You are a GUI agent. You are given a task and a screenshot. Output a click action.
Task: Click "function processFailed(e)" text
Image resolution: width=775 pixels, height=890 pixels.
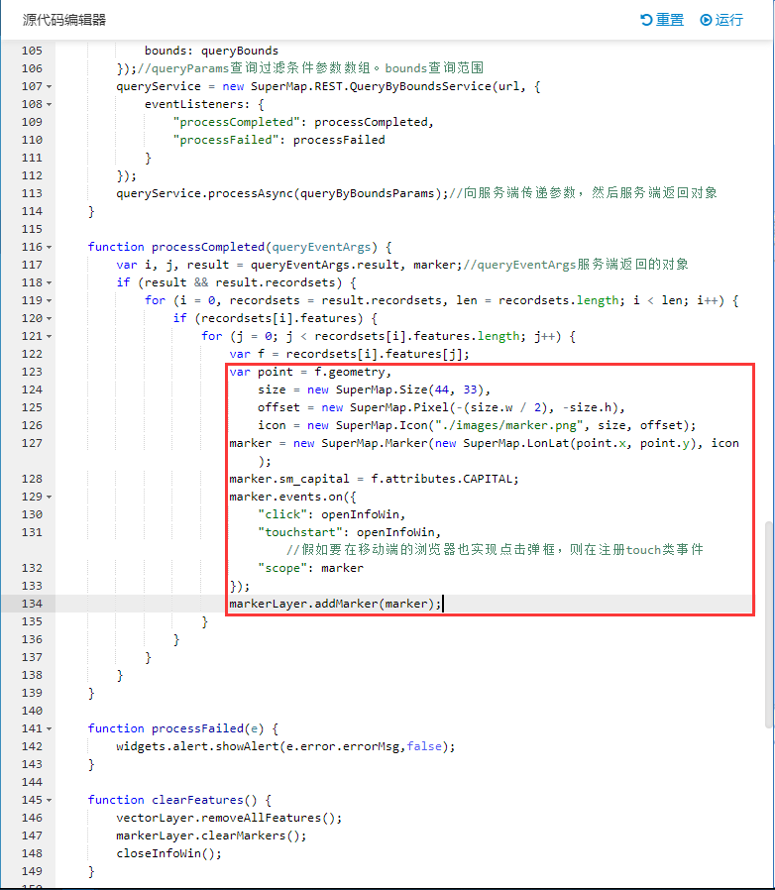click(176, 728)
